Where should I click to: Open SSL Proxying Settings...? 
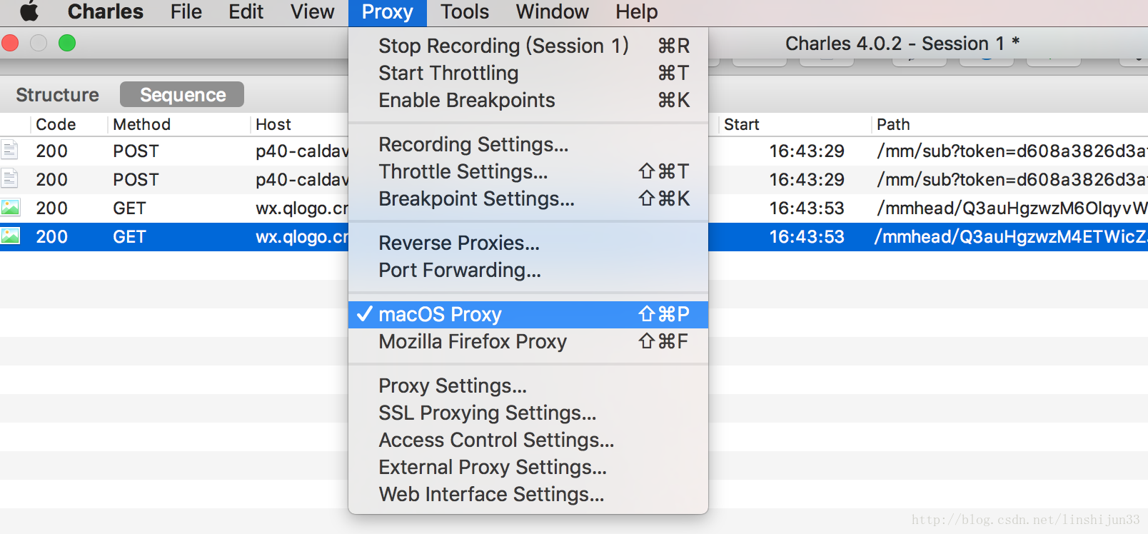[528, 413]
